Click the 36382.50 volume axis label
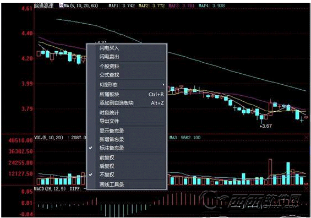This screenshot has height=218, width=311. [20, 151]
